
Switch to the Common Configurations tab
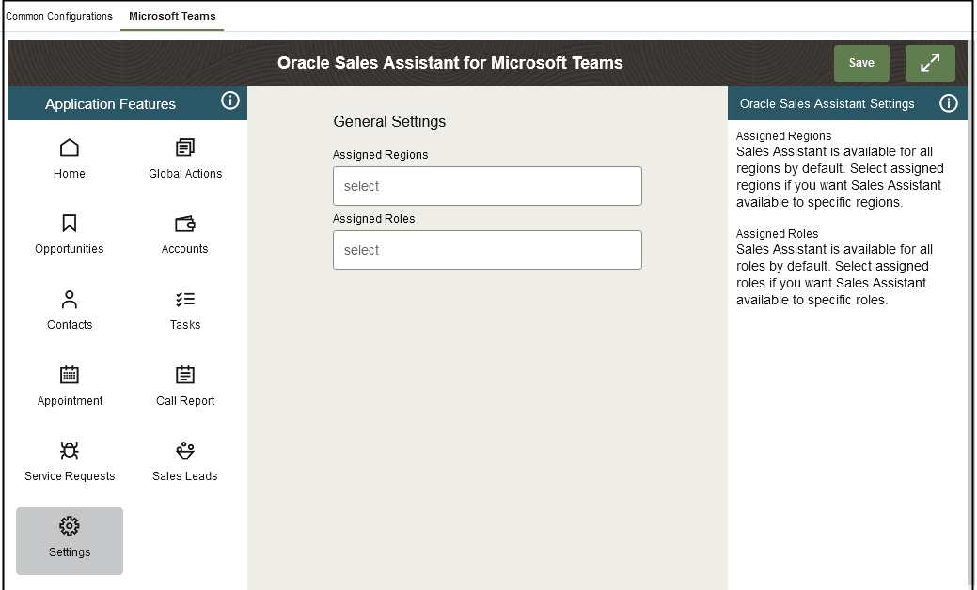[x=59, y=16]
